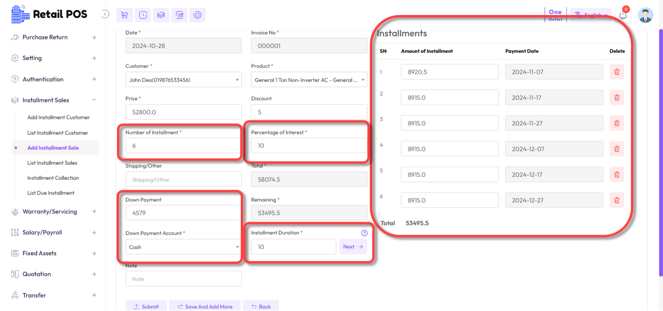This screenshot has height=311, width=663.
Task: Click the Installment Duration help question icon
Action: [x=365, y=233]
